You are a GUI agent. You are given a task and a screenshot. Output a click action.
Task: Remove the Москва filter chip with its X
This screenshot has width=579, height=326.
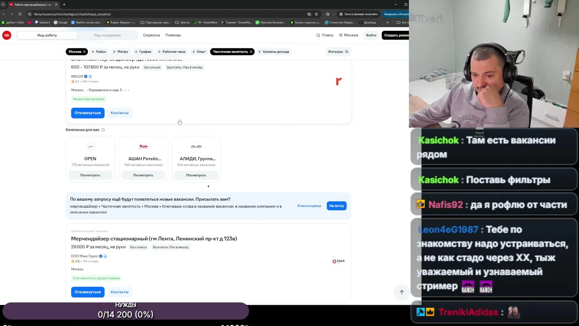coord(84,52)
